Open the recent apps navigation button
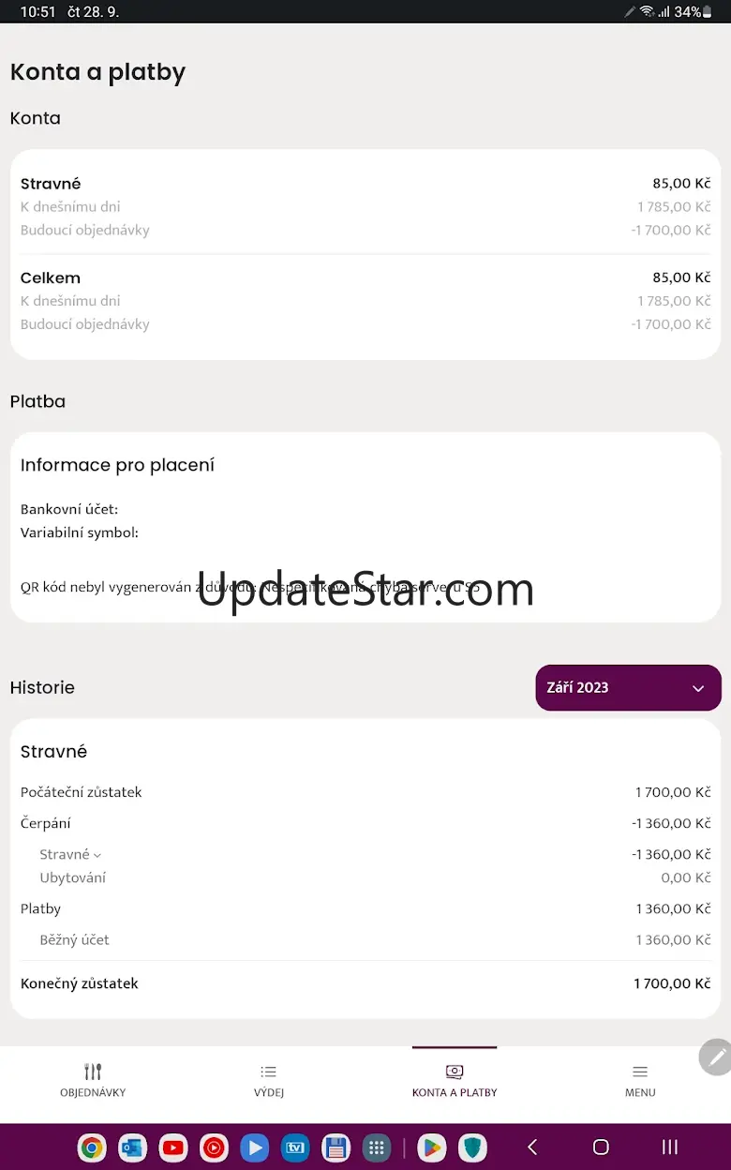The image size is (731, 1170). [670, 1147]
